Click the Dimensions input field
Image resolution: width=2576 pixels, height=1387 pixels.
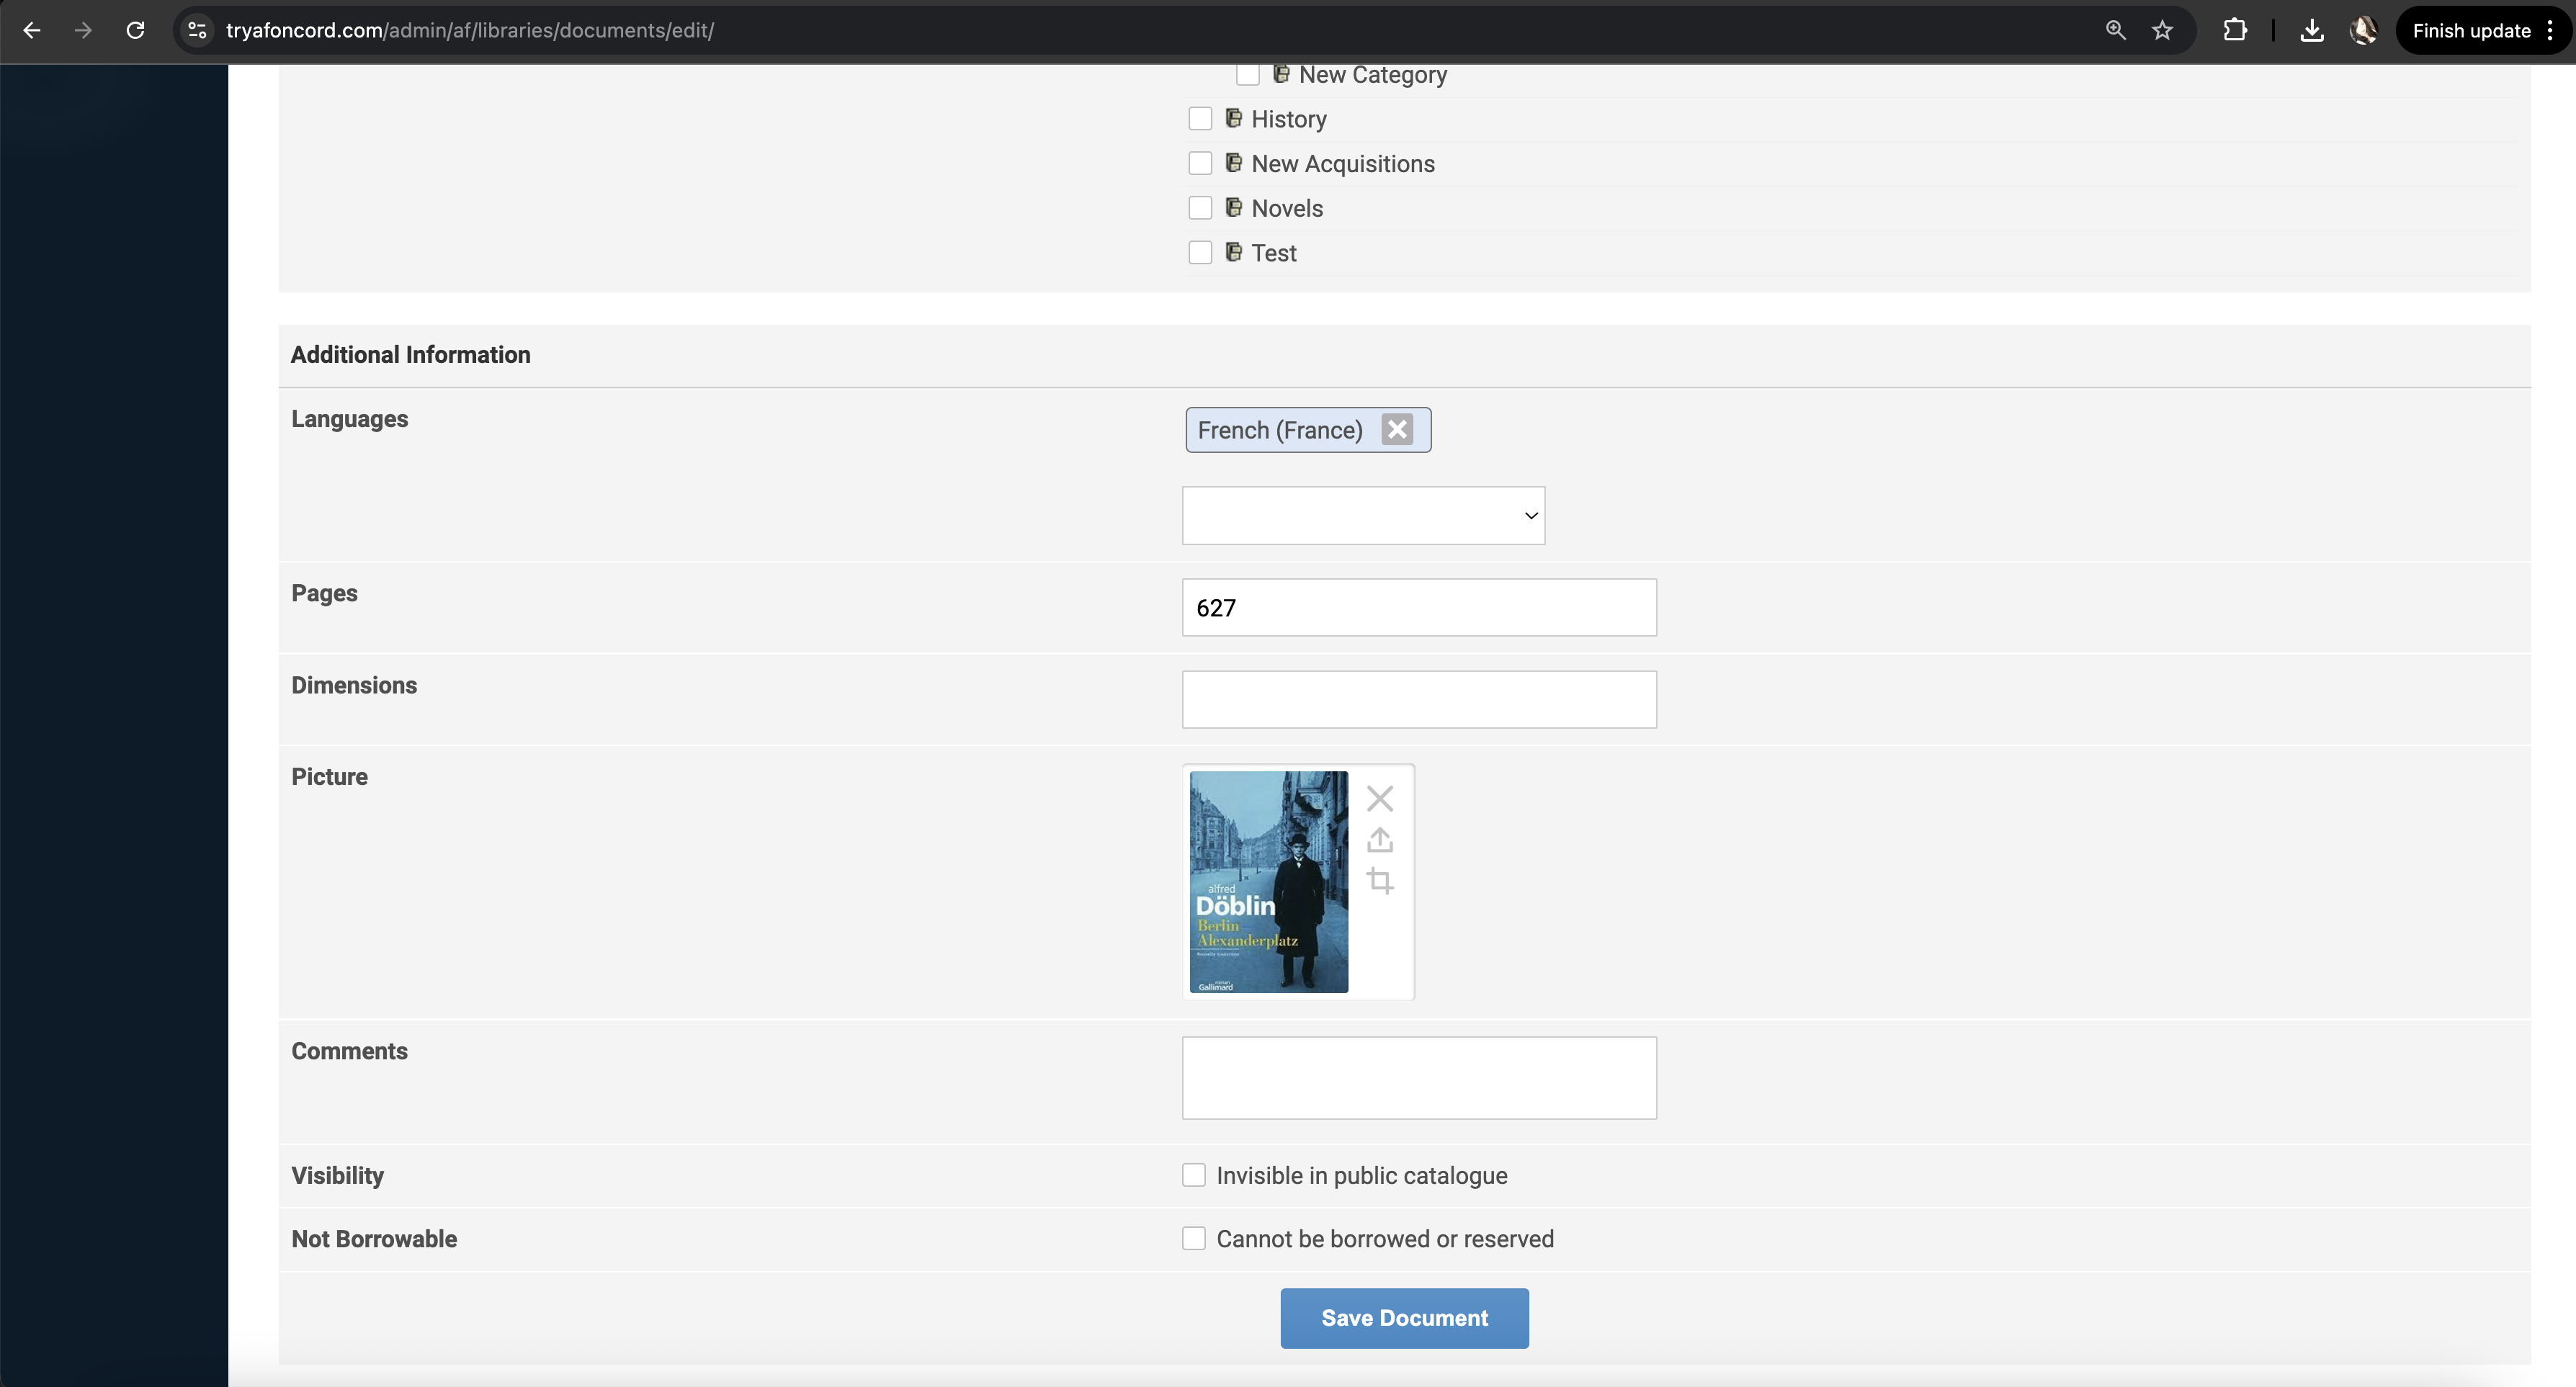[1418, 699]
